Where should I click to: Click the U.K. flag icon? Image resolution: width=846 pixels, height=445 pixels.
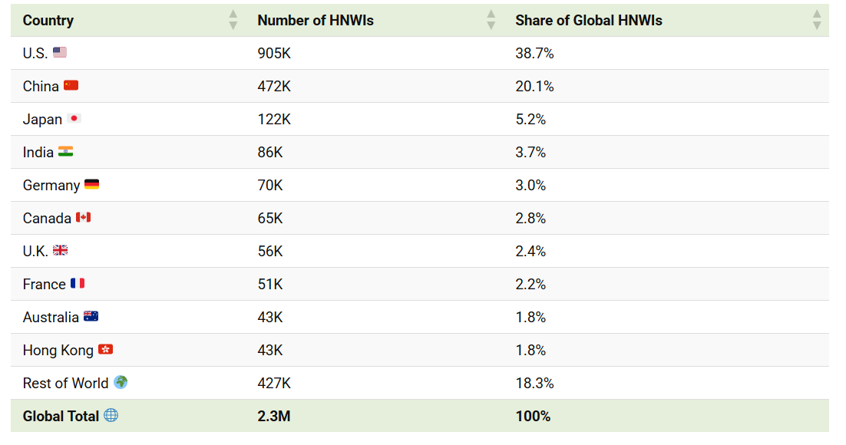(x=61, y=250)
